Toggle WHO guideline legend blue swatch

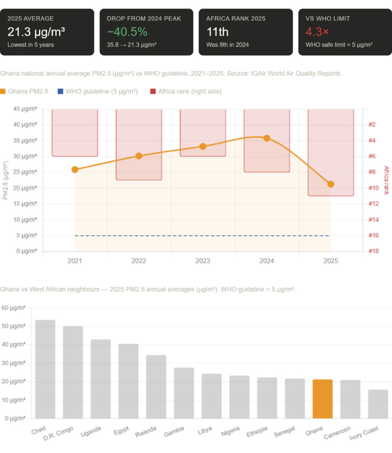tap(60, 92)
